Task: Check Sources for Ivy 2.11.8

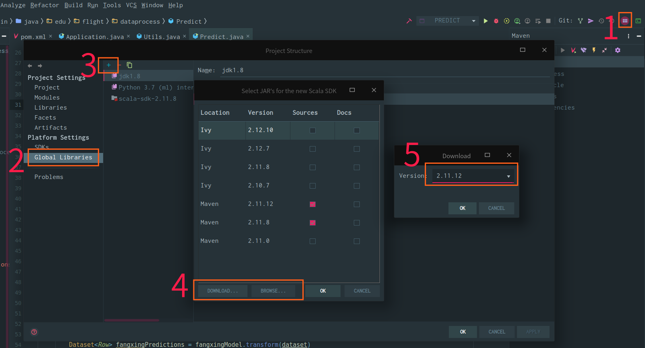Action: pos(312,167)
